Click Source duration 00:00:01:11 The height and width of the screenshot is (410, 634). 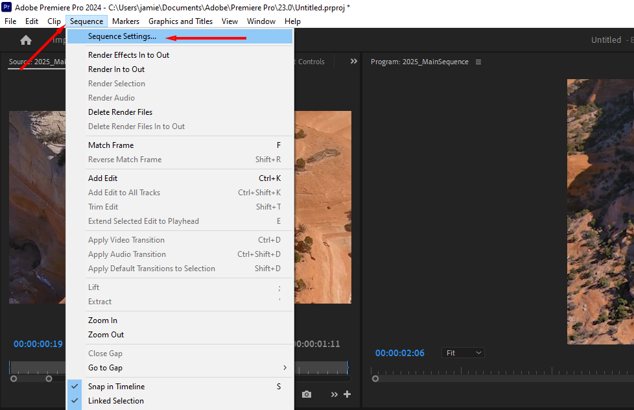click(x=318, y=344)
